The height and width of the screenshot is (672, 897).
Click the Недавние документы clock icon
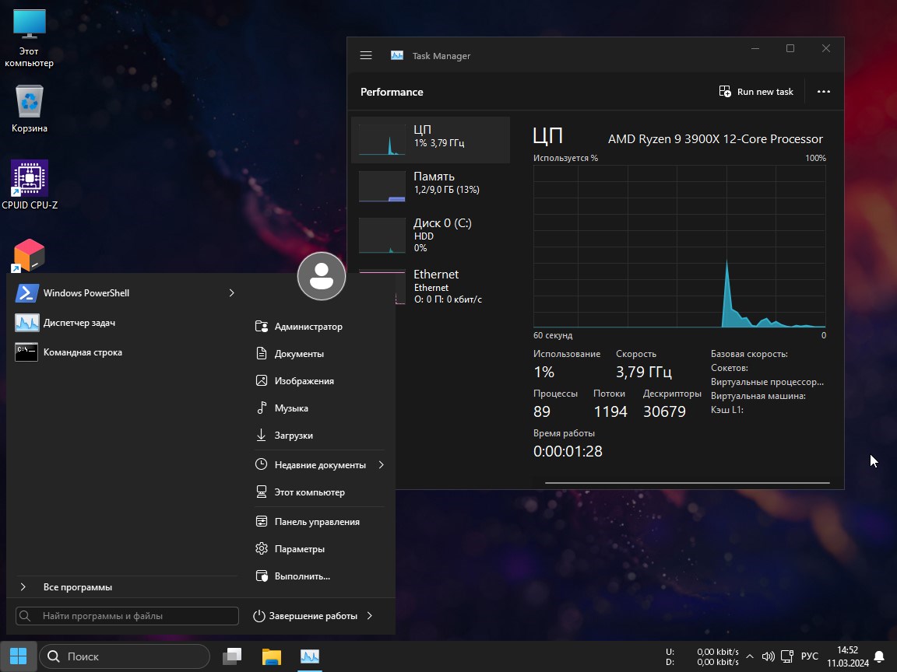click(x=262, y=464)
